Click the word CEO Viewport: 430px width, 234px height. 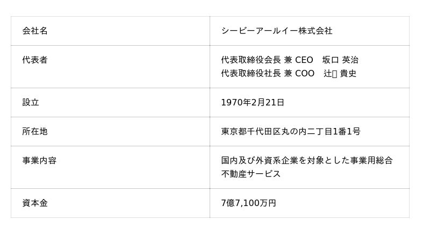[304, 60]
